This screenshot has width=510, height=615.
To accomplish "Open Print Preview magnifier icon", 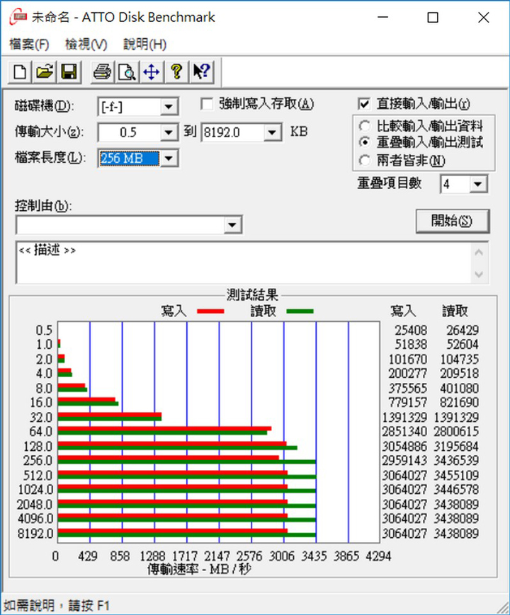I will tap(127, 72).
